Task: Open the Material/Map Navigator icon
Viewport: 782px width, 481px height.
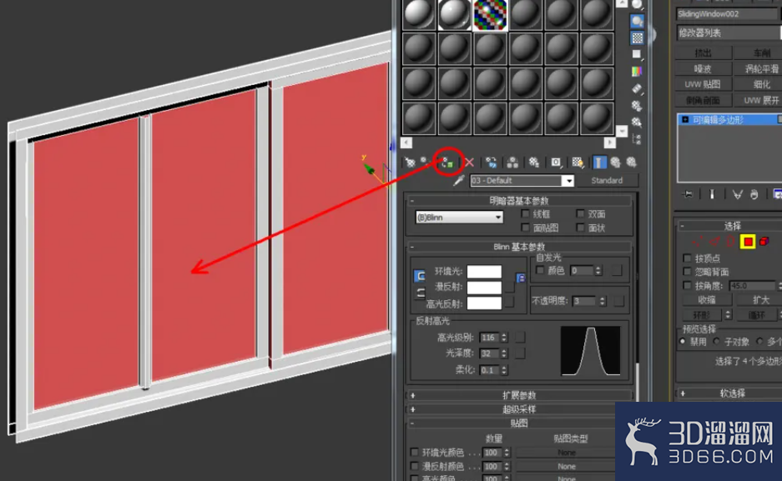Action: [x=637, y=139]
